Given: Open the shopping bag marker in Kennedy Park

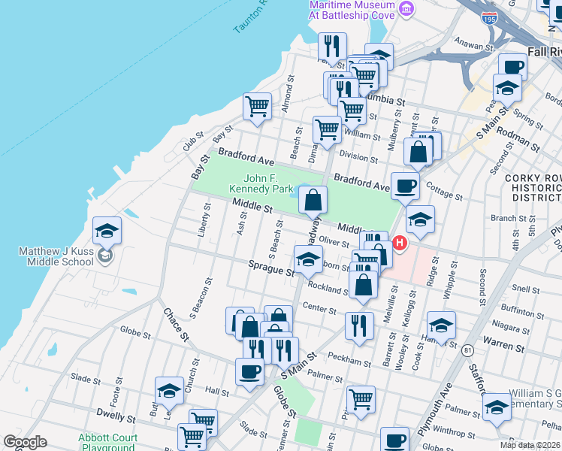Looking at the screenshot, I should [313, 200].
